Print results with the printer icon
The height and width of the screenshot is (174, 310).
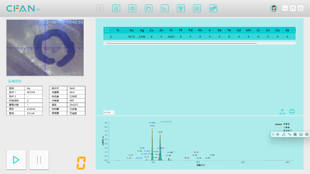[292, 112]
